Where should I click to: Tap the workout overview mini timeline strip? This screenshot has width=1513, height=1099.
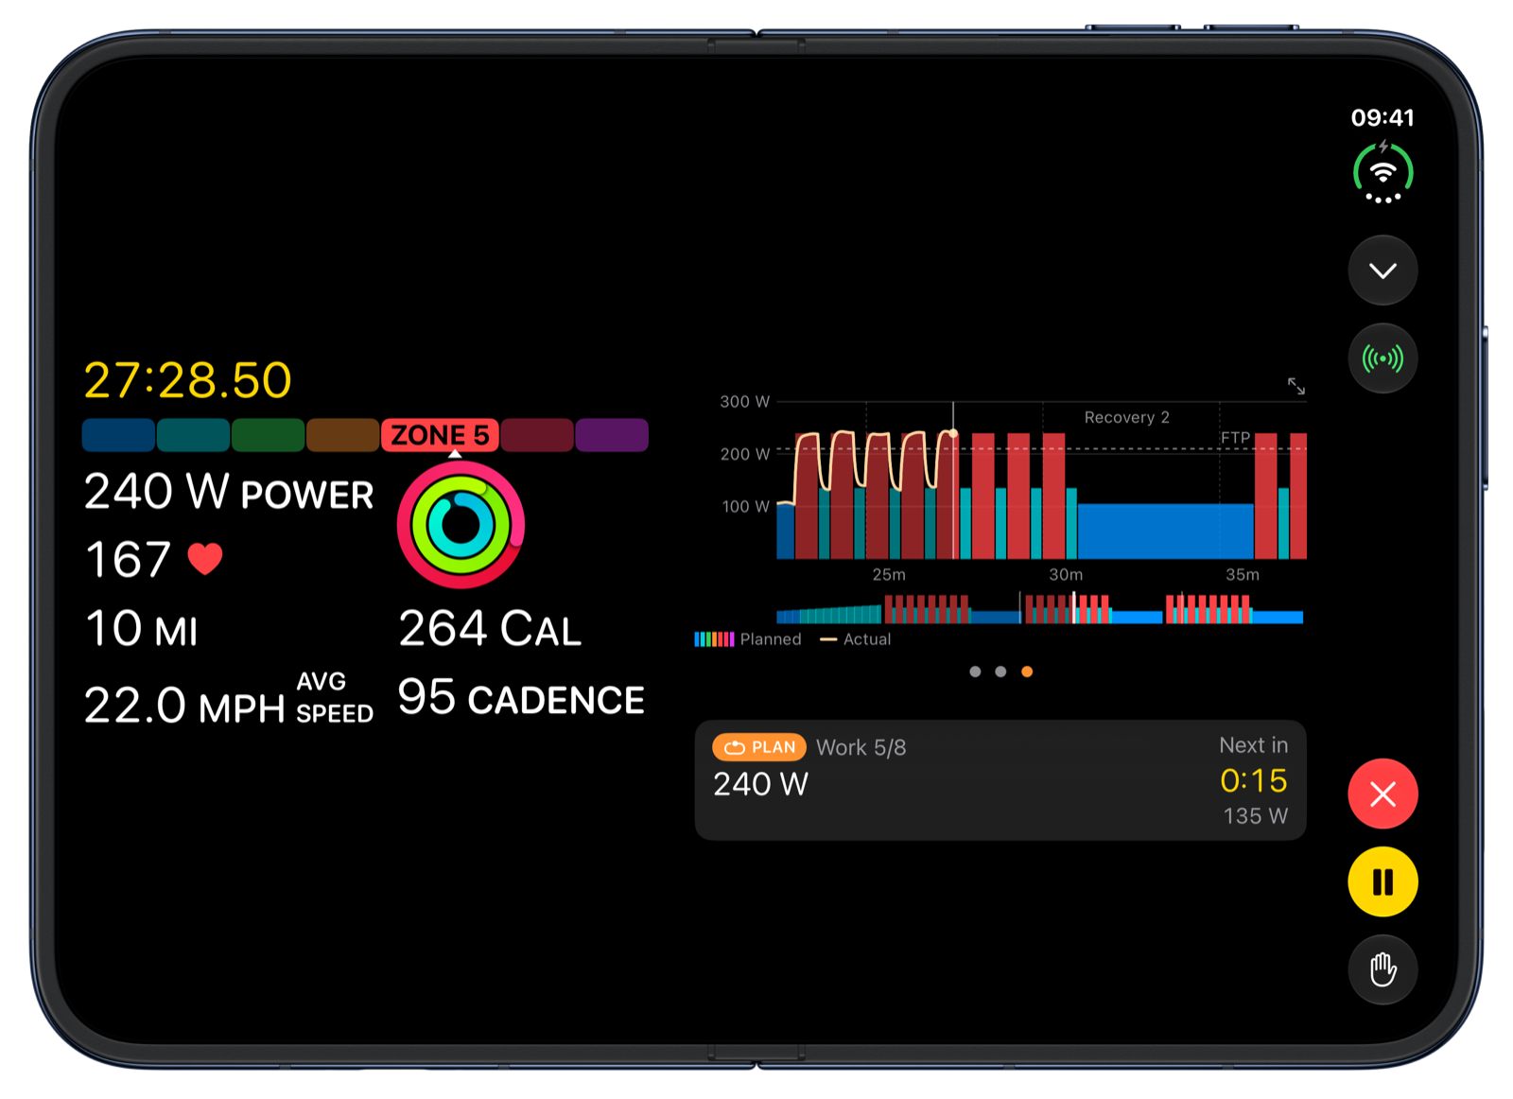[x=1040, y=608]
